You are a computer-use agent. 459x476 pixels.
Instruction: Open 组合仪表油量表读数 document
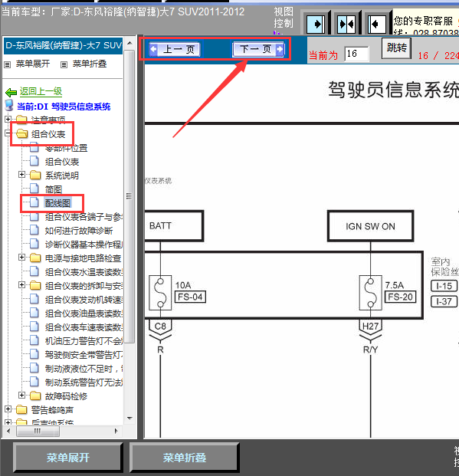pos(84,314)
